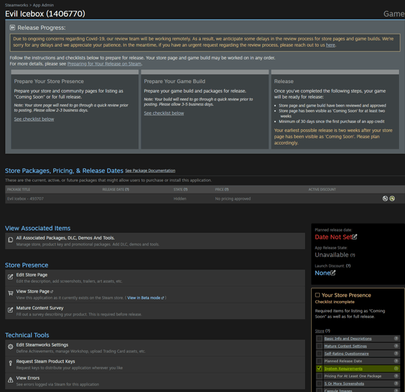Open Request Steam Product Keys
This screenshot has height=392, width=405.
tap(46, 361)
